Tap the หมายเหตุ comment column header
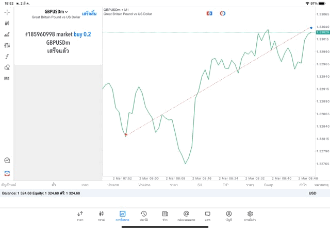 (321, 185)
